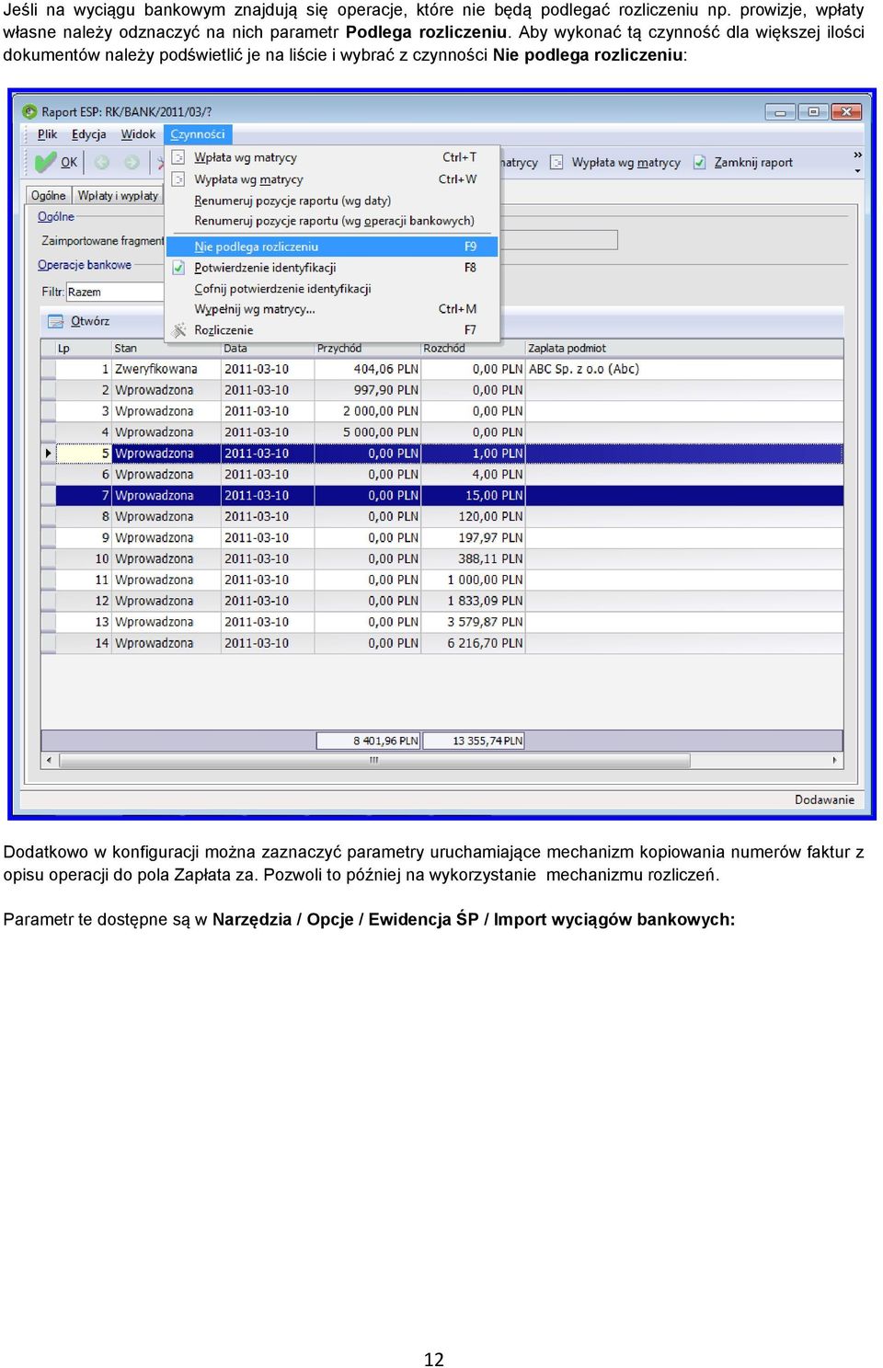Click Zamknij raport toolbar button
883x1368 pixels.
pos(743,163)
